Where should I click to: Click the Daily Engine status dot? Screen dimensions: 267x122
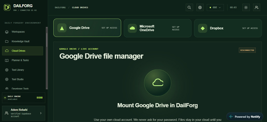coord(5,98)
